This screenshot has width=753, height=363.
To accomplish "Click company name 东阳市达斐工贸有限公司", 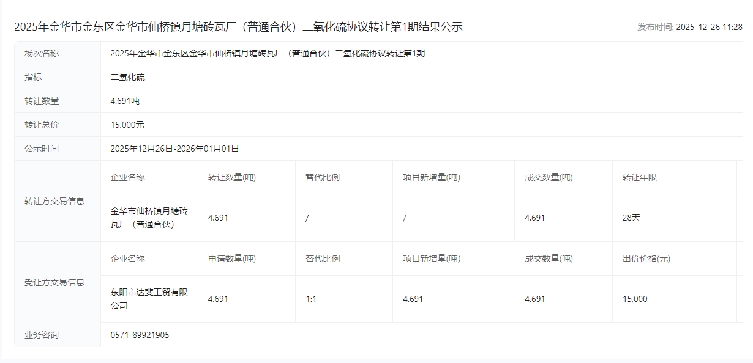I will click(x=149, y=299).
